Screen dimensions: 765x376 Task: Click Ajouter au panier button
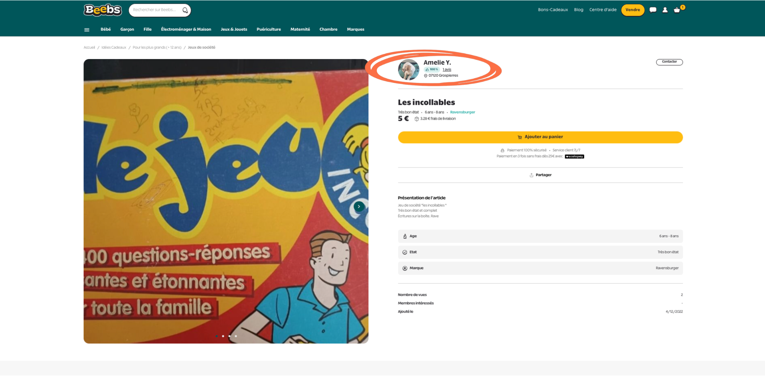(x=540, y=137)
